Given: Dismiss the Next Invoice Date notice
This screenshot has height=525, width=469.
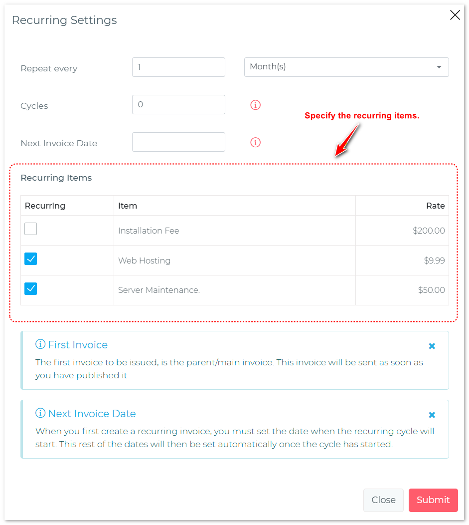Looking at the screenshot, I should [432, 414].
